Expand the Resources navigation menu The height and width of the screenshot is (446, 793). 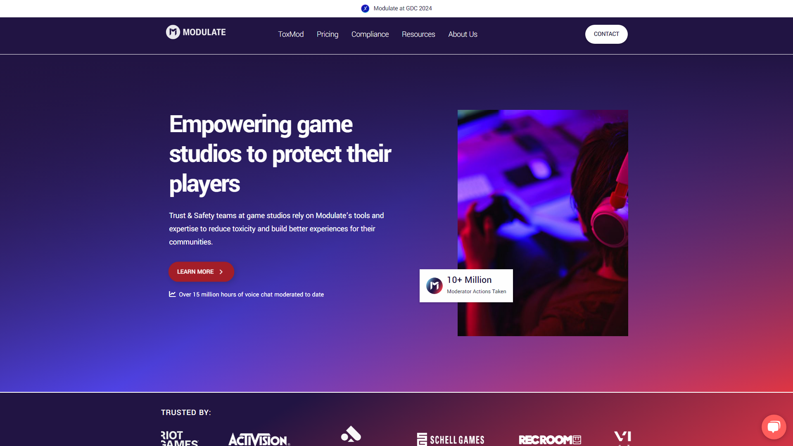coord(418,34)
